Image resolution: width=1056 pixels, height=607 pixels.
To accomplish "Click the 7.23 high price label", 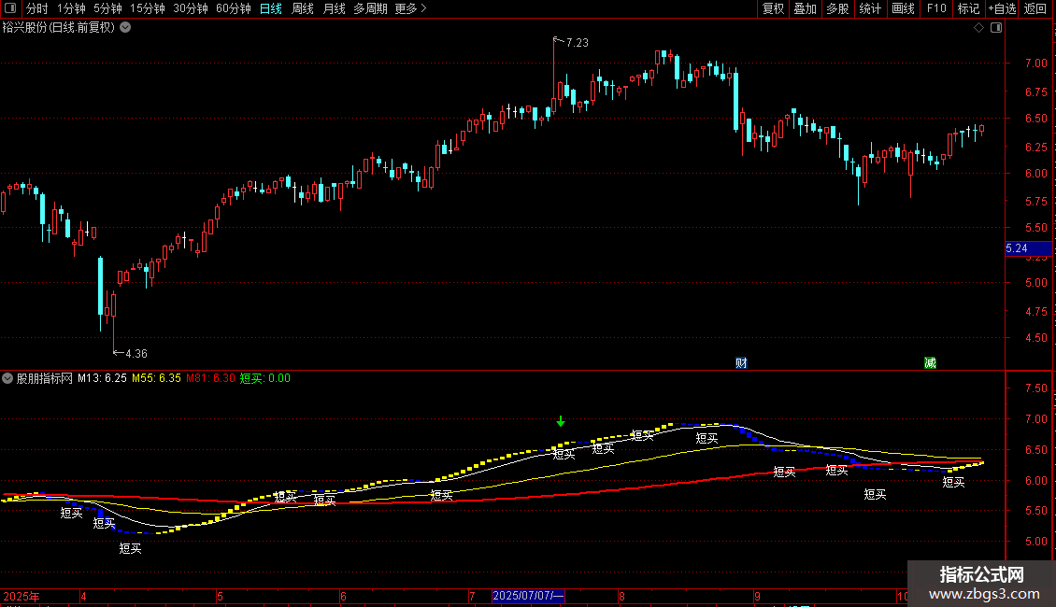I will pyautogui.click(x=578, y=42).
